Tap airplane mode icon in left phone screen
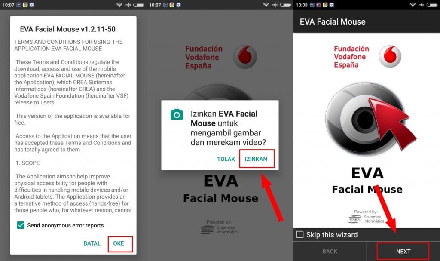 point(128,5)
